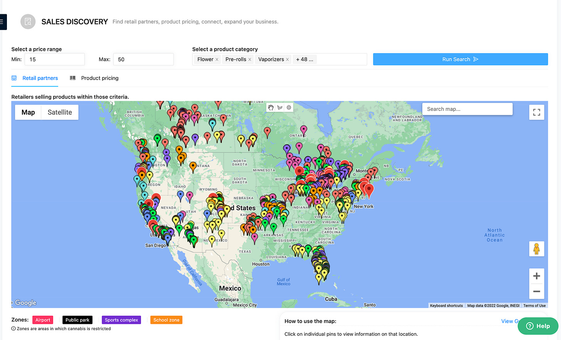Open the map Keyboard shortcuts
561x340 pixels.
446,306
